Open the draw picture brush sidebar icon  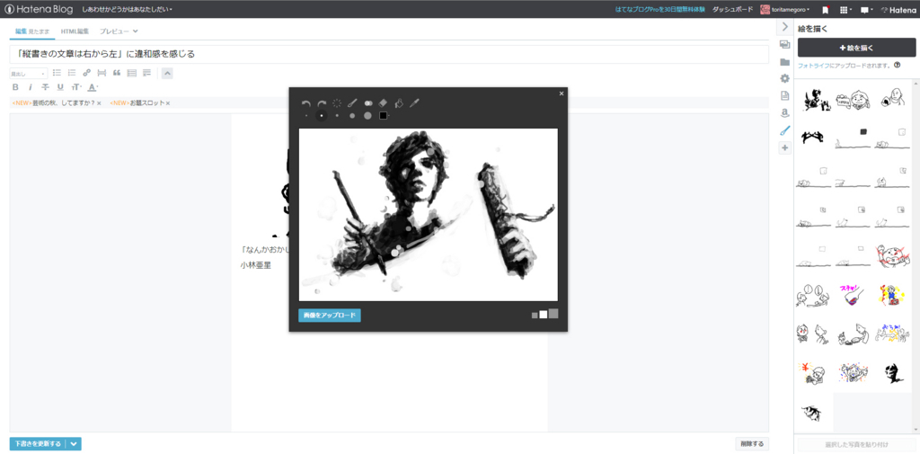point(785,131)
